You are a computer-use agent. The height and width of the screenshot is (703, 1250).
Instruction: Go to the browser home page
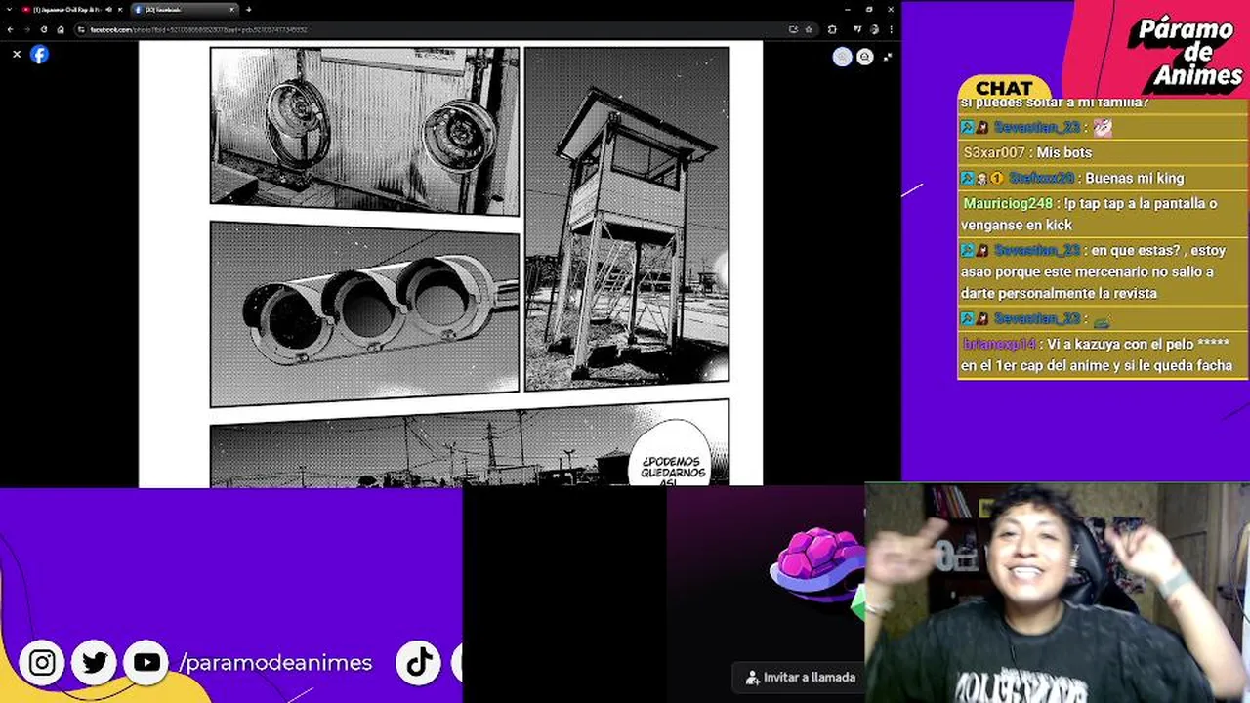60,29
